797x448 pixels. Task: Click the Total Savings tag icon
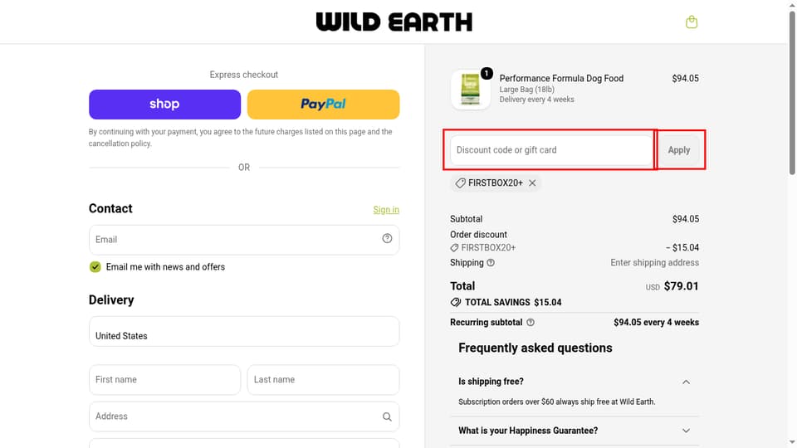tap(456, 302)
